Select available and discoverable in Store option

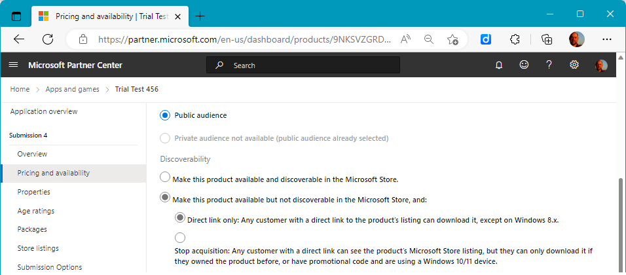164,177
